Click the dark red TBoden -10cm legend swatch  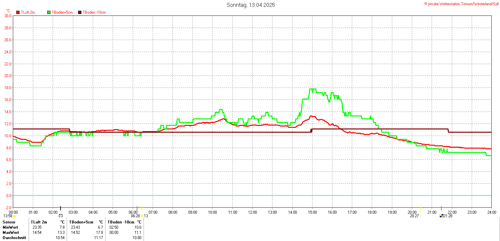point(80,12)
